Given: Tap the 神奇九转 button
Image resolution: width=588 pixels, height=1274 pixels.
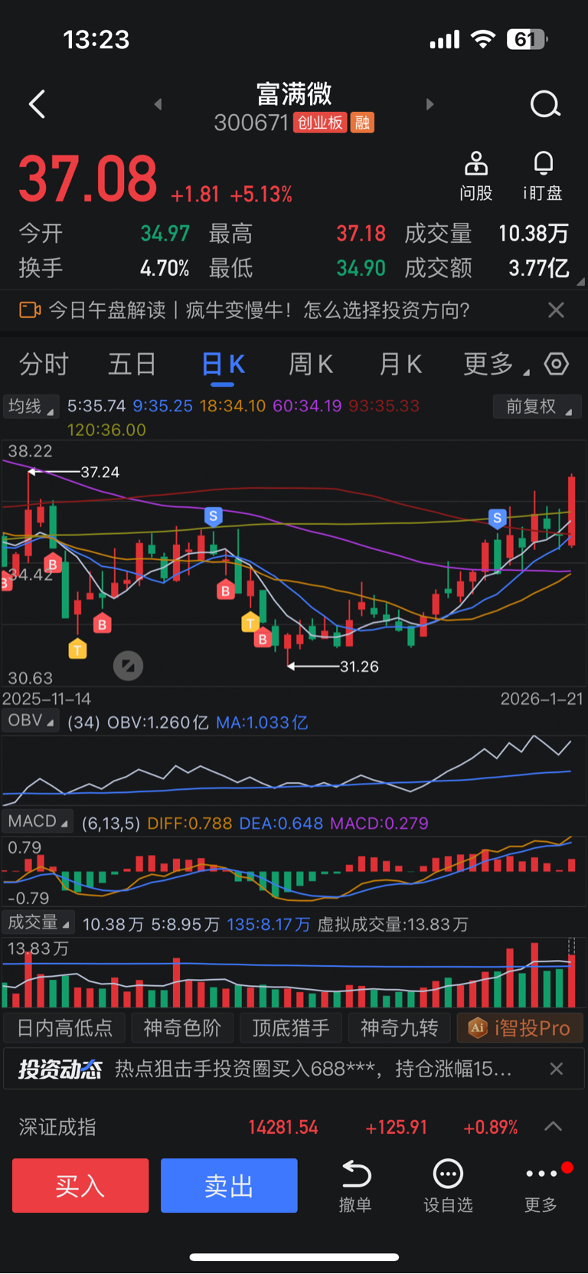Looking at the screenshot, I should point(400,1027).
